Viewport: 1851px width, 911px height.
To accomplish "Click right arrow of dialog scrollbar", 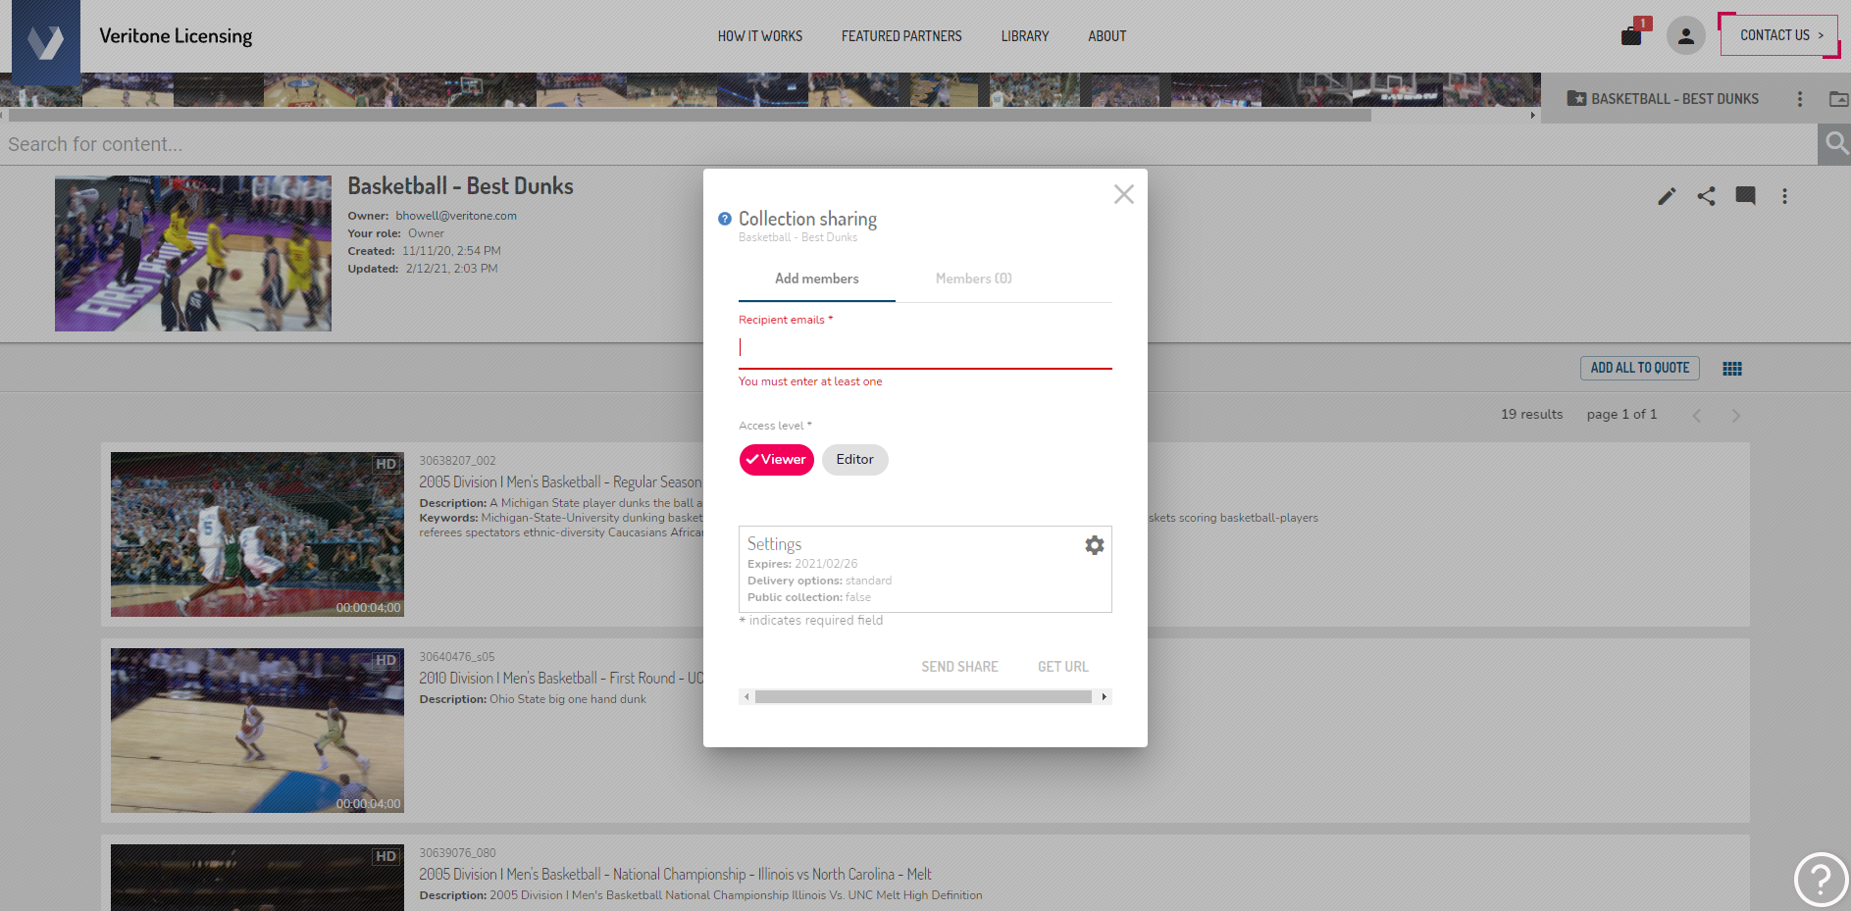I will (x=1105, y=697).
